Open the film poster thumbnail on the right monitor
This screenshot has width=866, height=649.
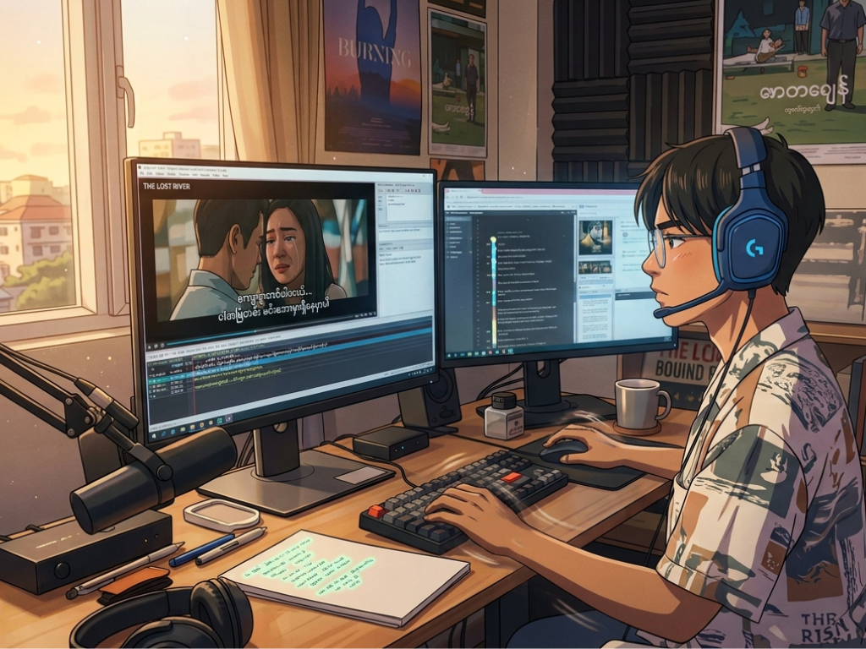coord(595,237)
